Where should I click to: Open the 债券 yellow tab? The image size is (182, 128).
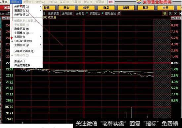[86, 8]
